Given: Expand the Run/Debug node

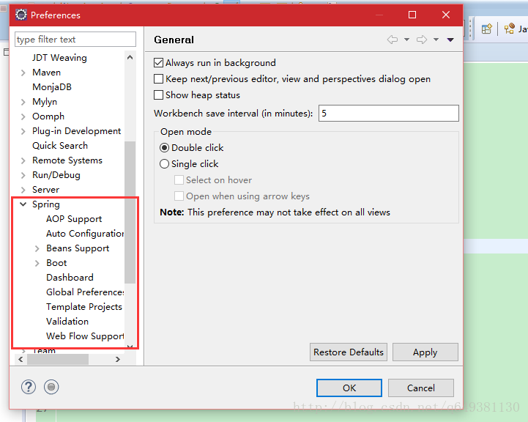Looking at the screenshot, I should click(x=23, y=175).
